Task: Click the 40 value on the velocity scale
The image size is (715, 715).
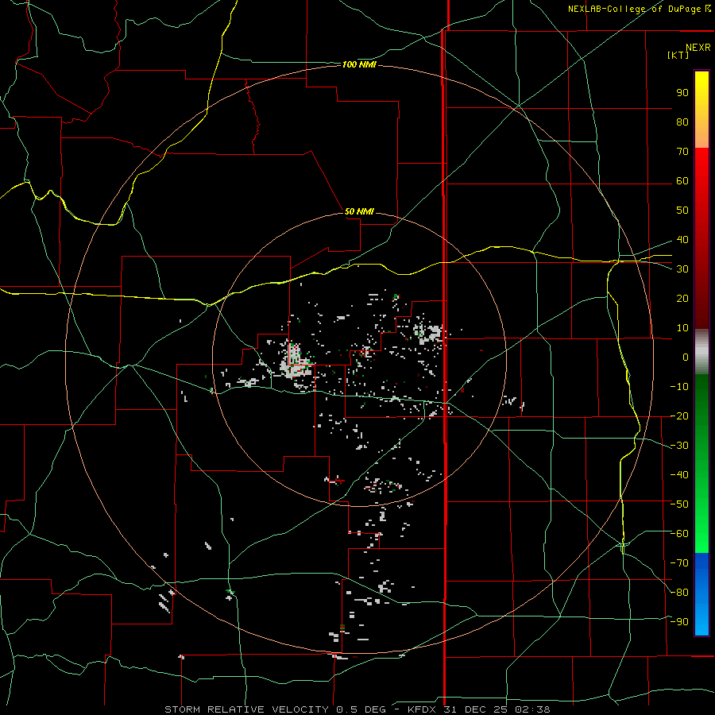Action: point(682,240)
